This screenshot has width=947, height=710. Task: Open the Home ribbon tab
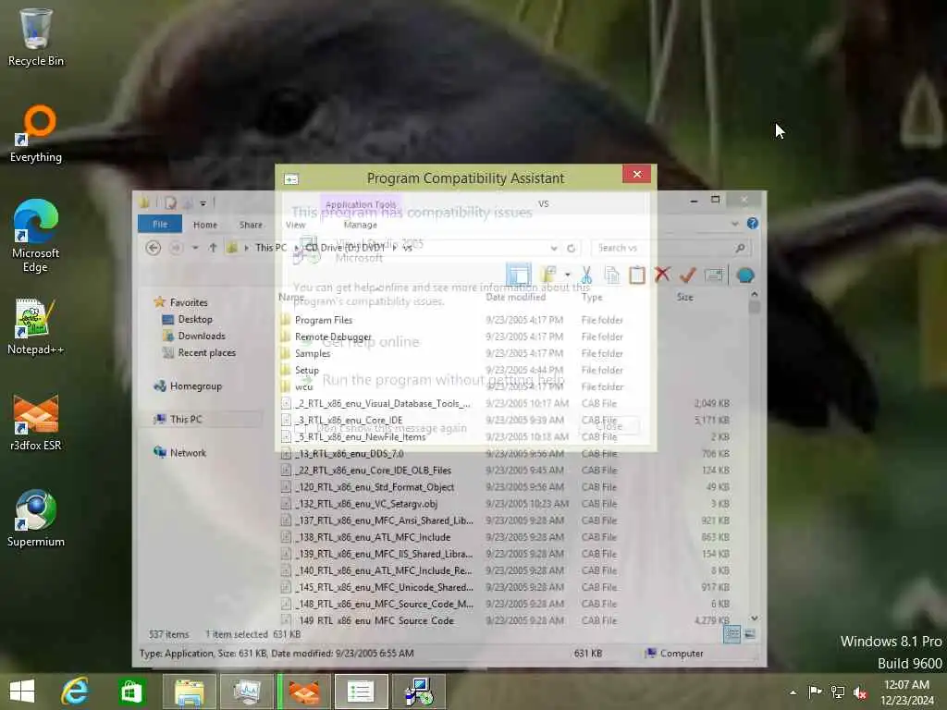tap(205, 225)
